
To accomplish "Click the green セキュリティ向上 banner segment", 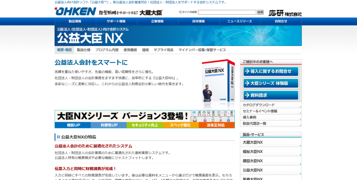I will (x=145, y=125).
